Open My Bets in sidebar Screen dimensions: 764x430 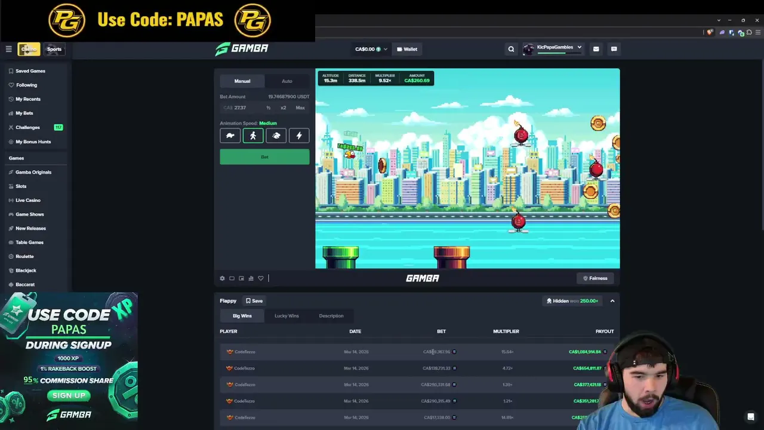coord(24,113)
